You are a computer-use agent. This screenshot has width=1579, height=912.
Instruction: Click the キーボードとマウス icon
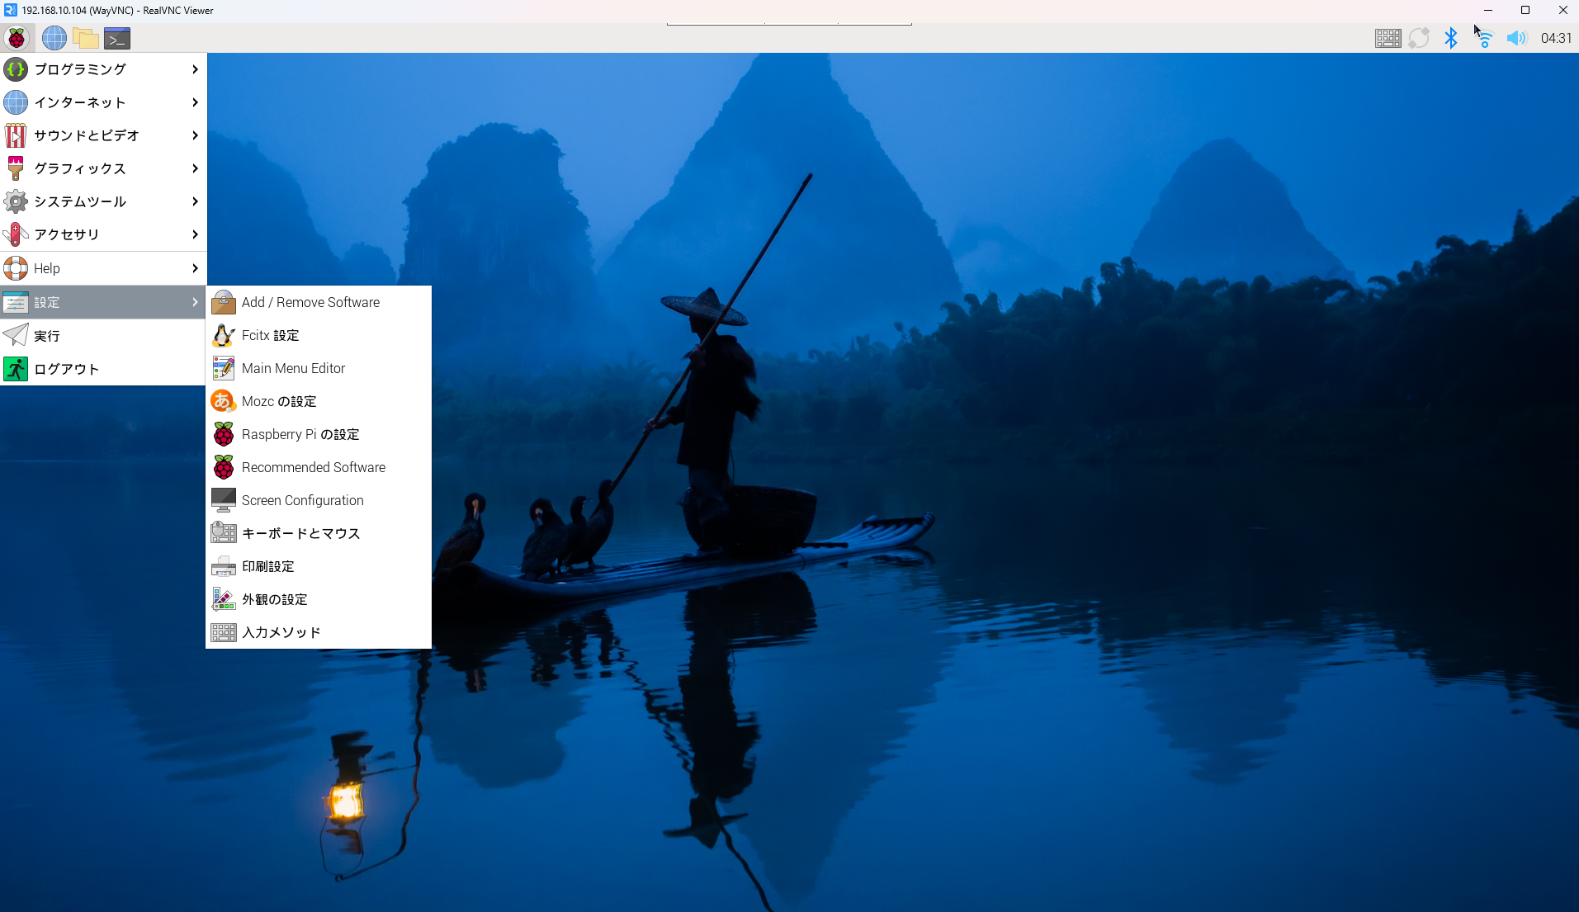click(x=224, y=533)
